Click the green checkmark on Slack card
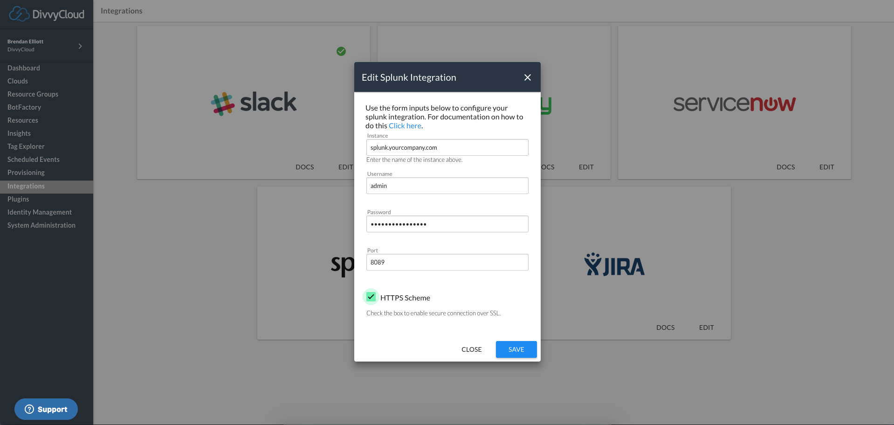 coord(341,51)
